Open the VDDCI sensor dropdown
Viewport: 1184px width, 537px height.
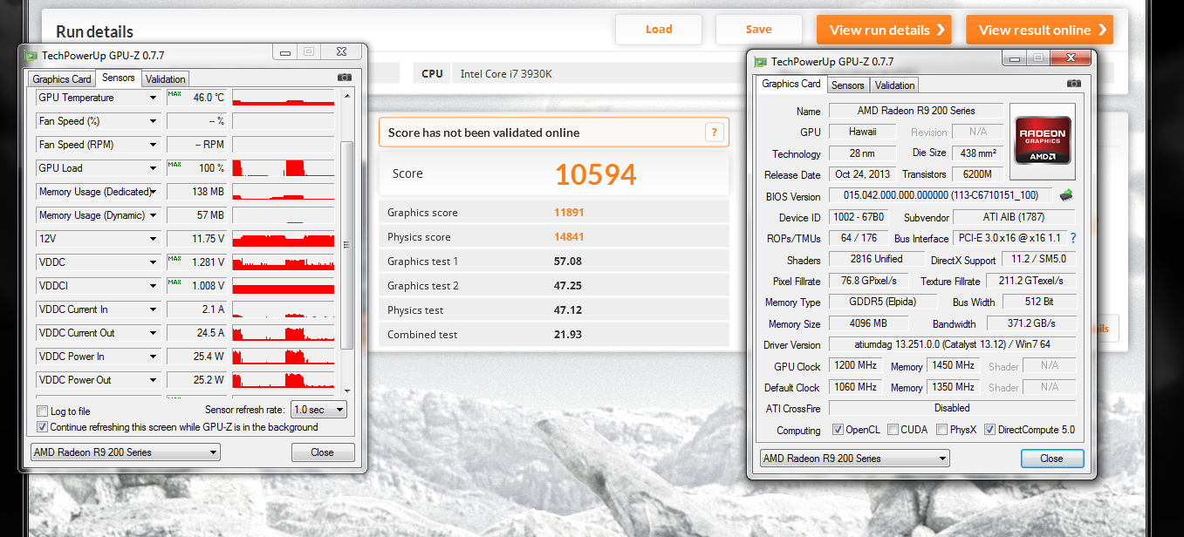[153, 286]
